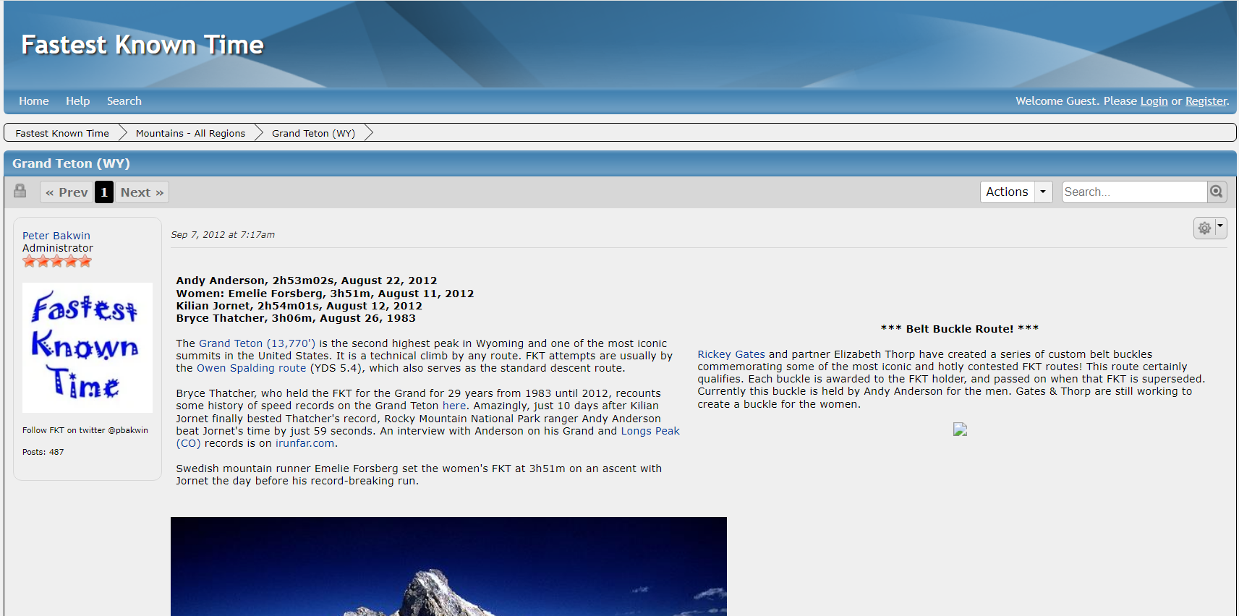The image size is (1239, 616).
Task: Click the 'Posts: 487' text
Action: (43, 452)
